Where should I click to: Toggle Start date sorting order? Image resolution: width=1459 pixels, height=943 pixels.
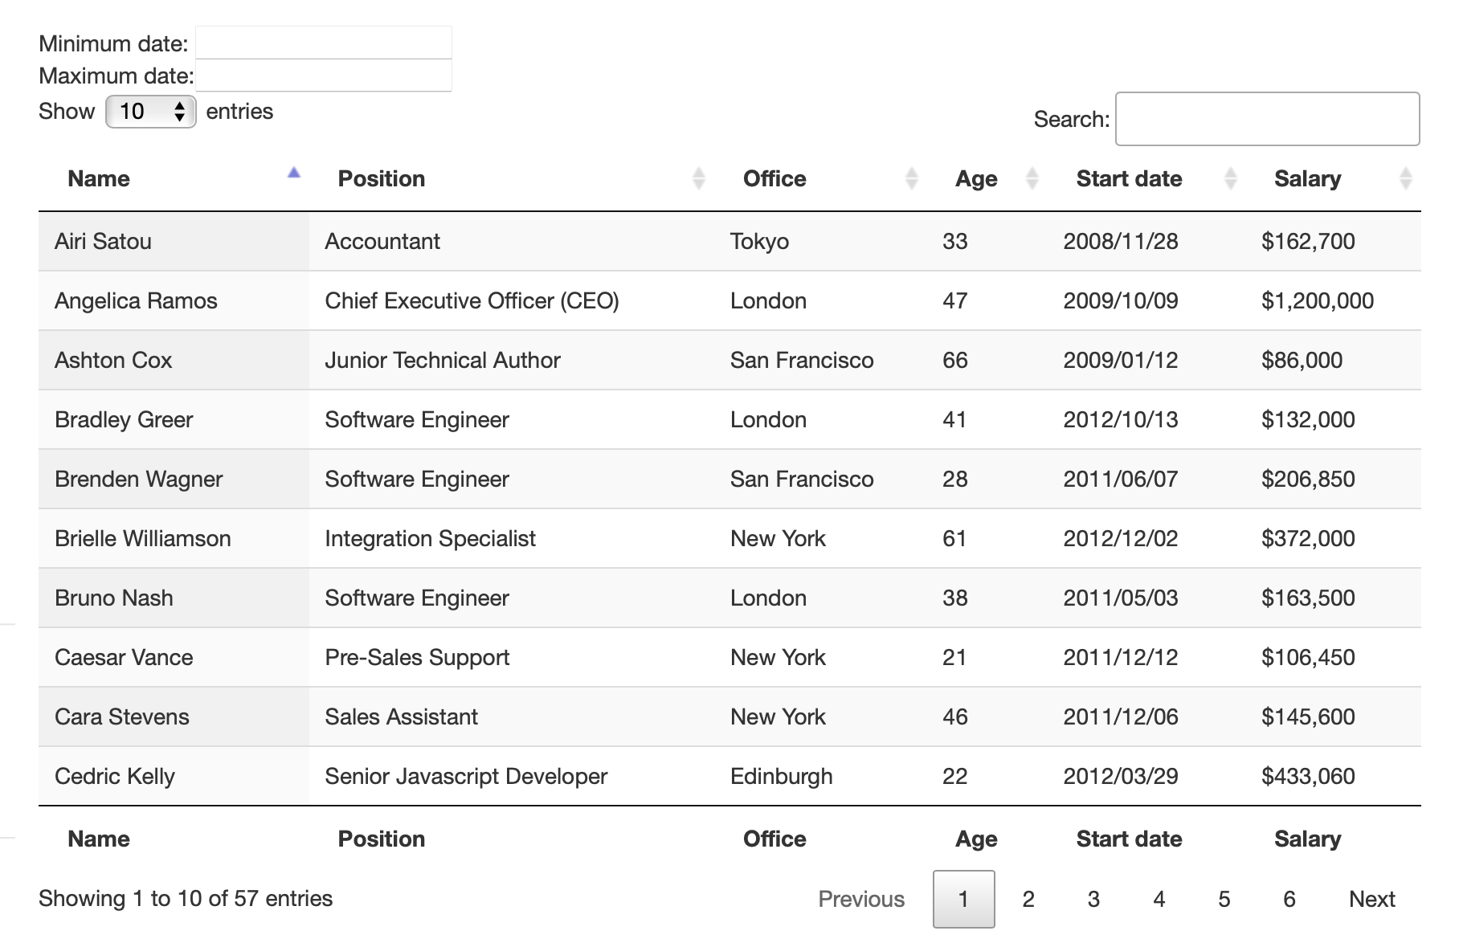[1230, 178]
